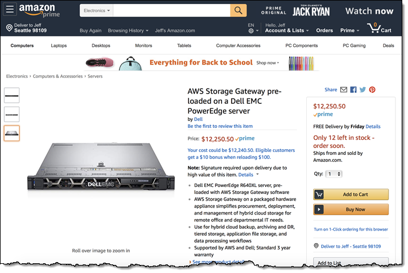The height and width of the screenshot is (273, 408).
Task: Share product on Twitter
Action: click(363, 90)
